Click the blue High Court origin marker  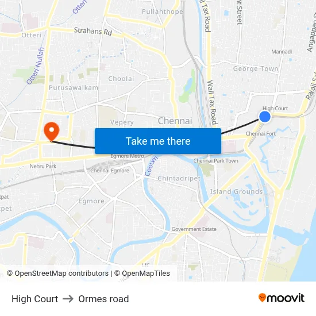265,117
